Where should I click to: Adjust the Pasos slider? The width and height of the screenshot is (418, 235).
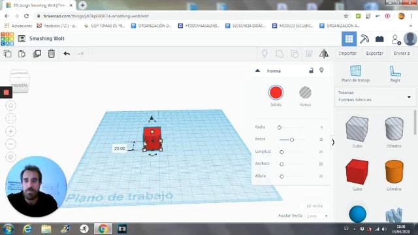292,140
